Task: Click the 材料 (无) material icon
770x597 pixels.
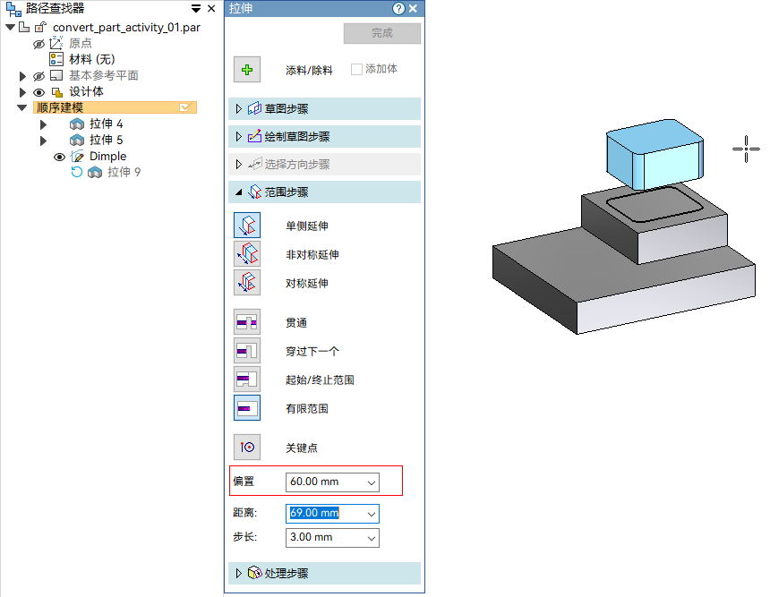Action: pyautogui.click(x=56, y=59)
